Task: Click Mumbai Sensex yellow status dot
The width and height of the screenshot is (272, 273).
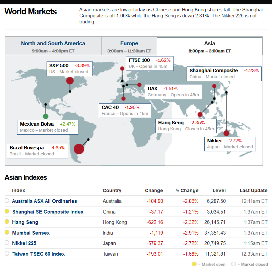Action: coord(7,232)
